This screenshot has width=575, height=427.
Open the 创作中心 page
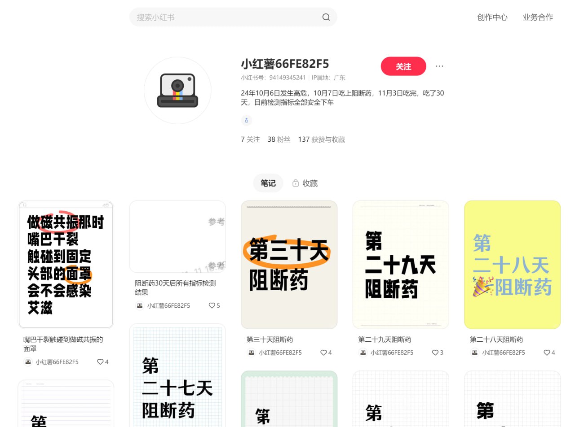pyautogui.click(x=492, y=17)
